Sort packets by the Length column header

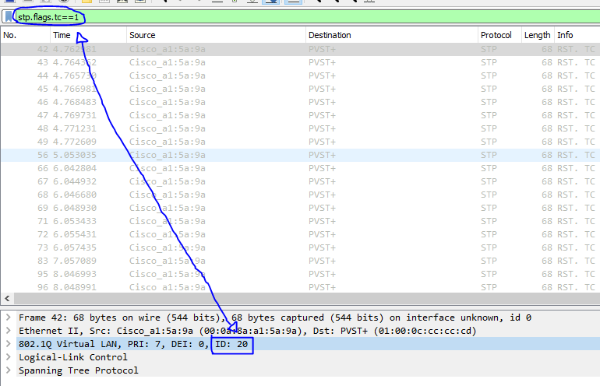[x=538, y=35]
